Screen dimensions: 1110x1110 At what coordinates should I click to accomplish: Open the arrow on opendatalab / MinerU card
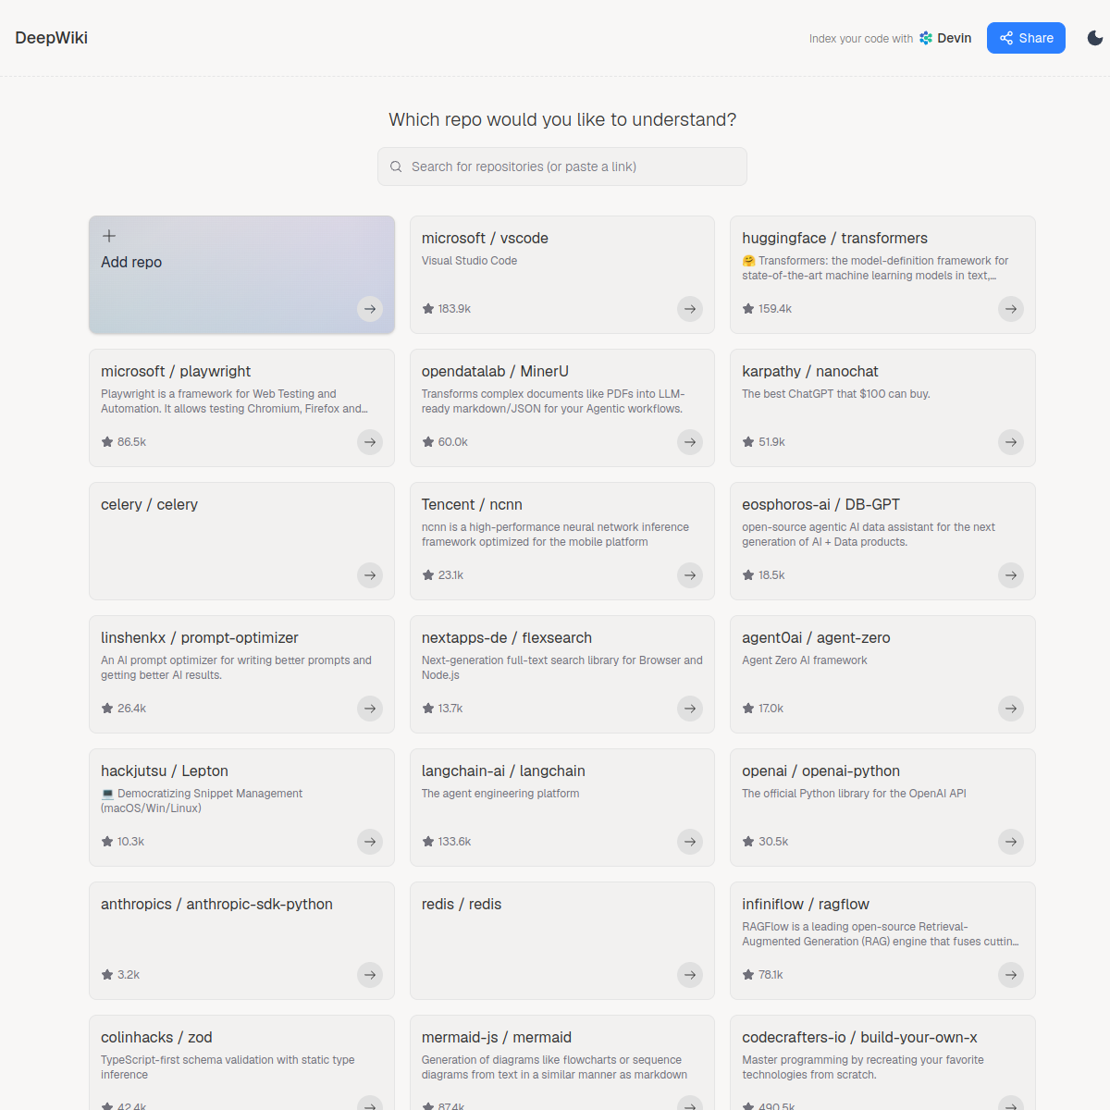click(x=690, y=442)
